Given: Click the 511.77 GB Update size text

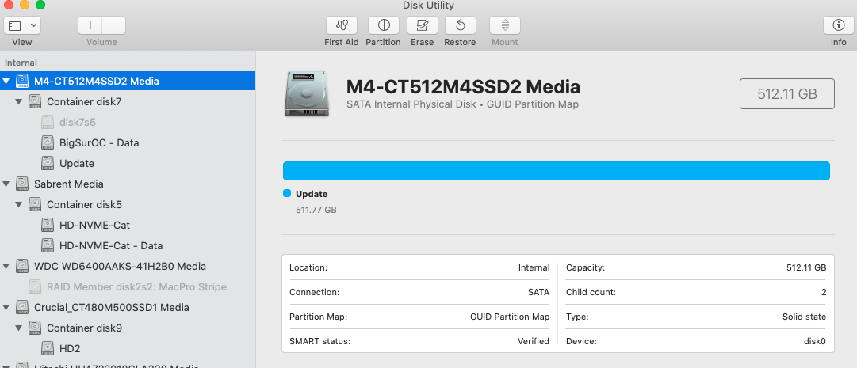Looking at the screenshot, I should [316, 209].
